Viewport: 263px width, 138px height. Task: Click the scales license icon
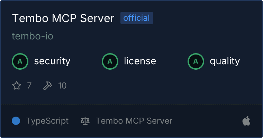click(x=85, y=121)
